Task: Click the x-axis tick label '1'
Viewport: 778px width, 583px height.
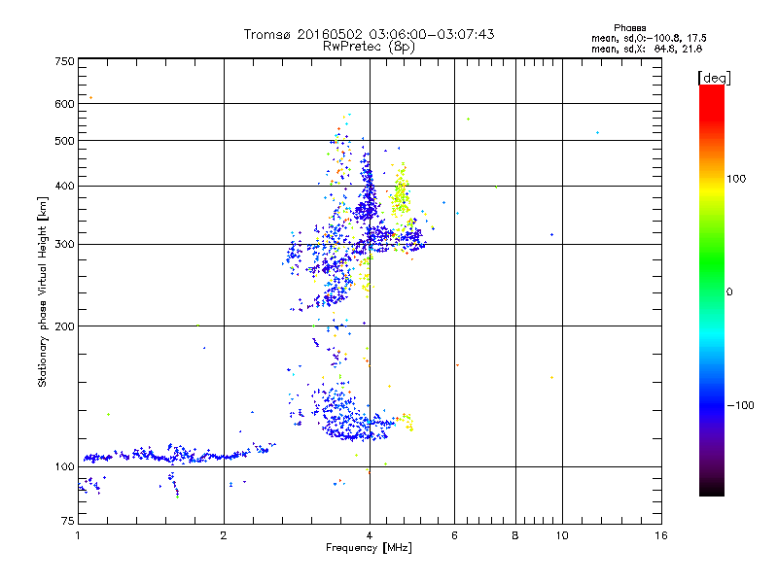Action: coord(78,535)
